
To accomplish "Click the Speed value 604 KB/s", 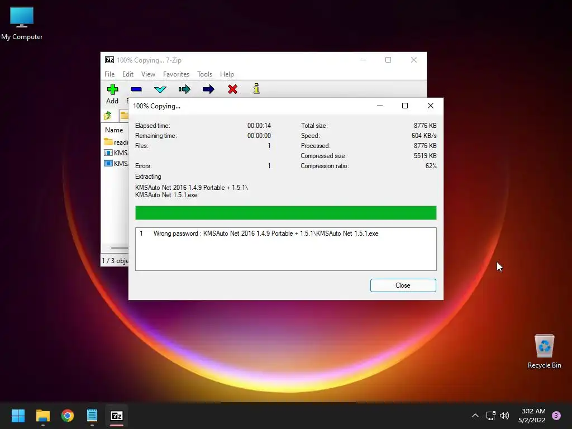I will coord(424,136).
